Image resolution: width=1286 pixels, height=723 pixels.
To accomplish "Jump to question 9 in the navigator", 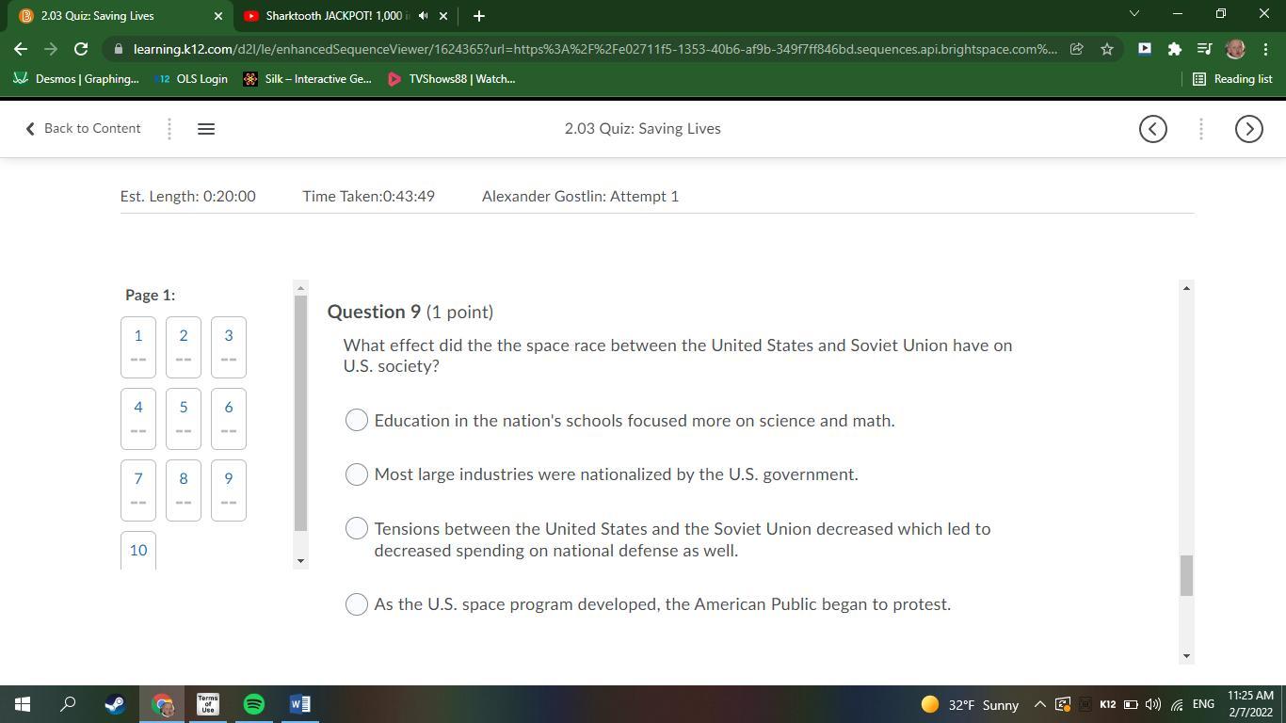I will tap(229, 490).
